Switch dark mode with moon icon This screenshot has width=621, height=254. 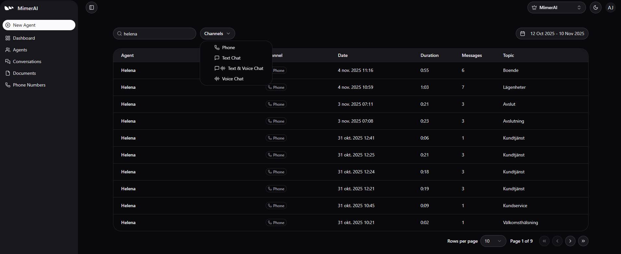point(596,7)
